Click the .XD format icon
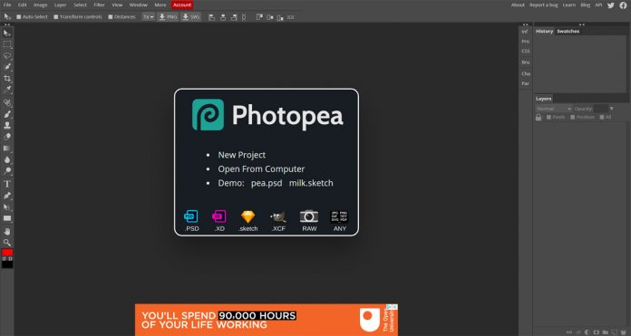The image size is (631, 336). pos(218,216)
